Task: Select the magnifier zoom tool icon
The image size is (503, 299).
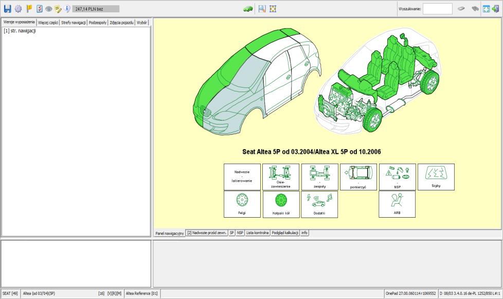Action: (262, 9)
